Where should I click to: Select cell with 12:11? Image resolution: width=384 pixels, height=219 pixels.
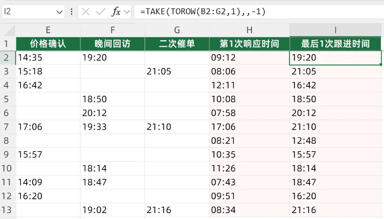[x=249, y=86]
